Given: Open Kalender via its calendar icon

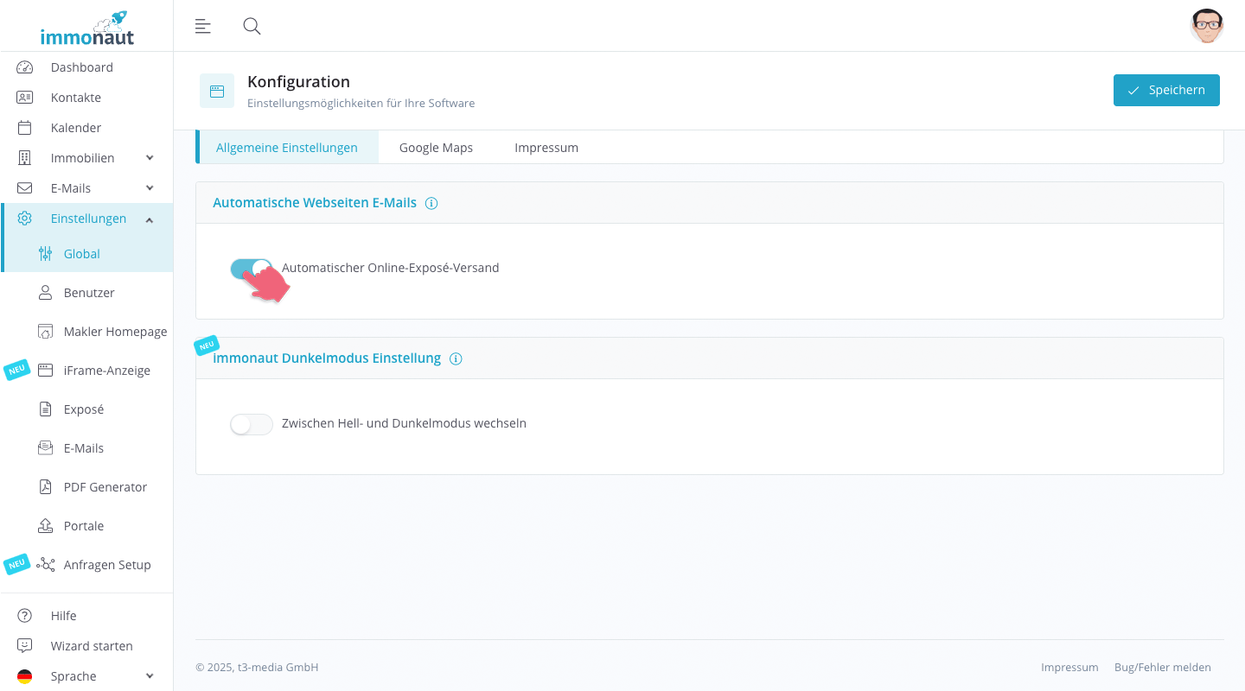Looking at the screenshot, I should tap(24, 128).
